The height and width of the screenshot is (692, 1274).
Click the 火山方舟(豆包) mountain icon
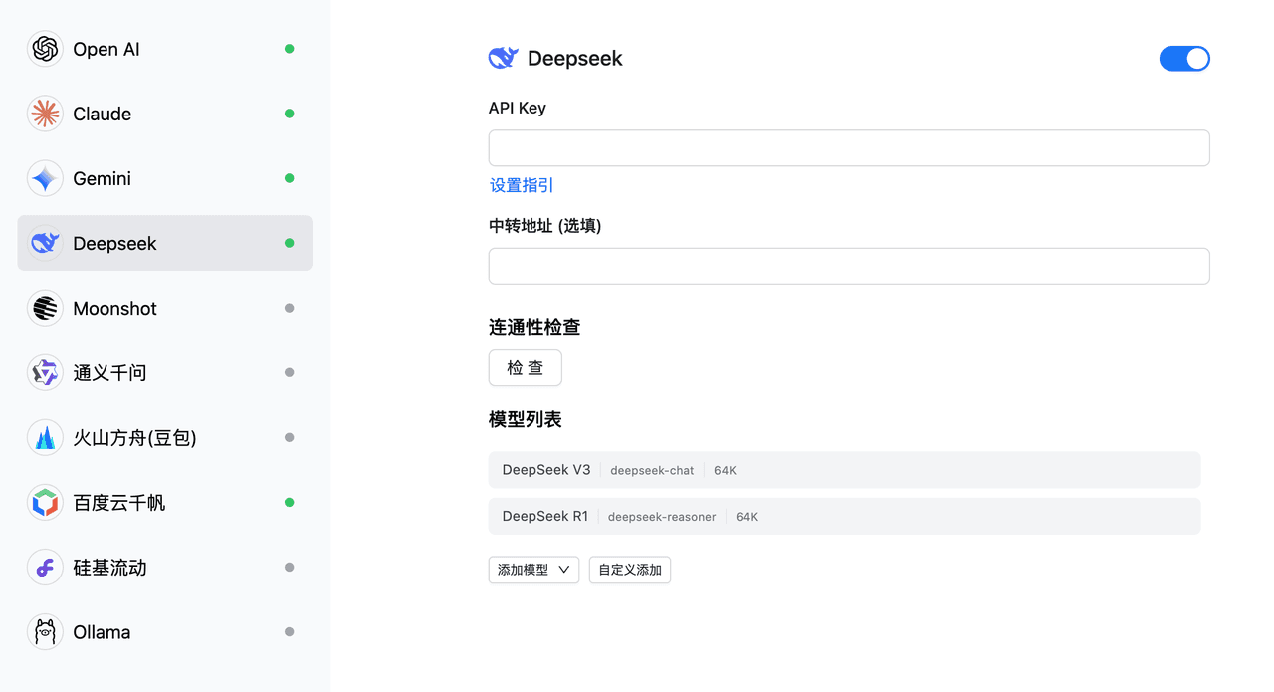coord(45,437)
